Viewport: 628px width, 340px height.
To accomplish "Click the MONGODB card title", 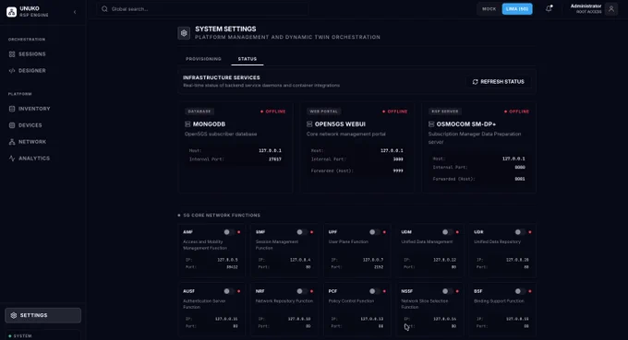I will pos(209,124).
